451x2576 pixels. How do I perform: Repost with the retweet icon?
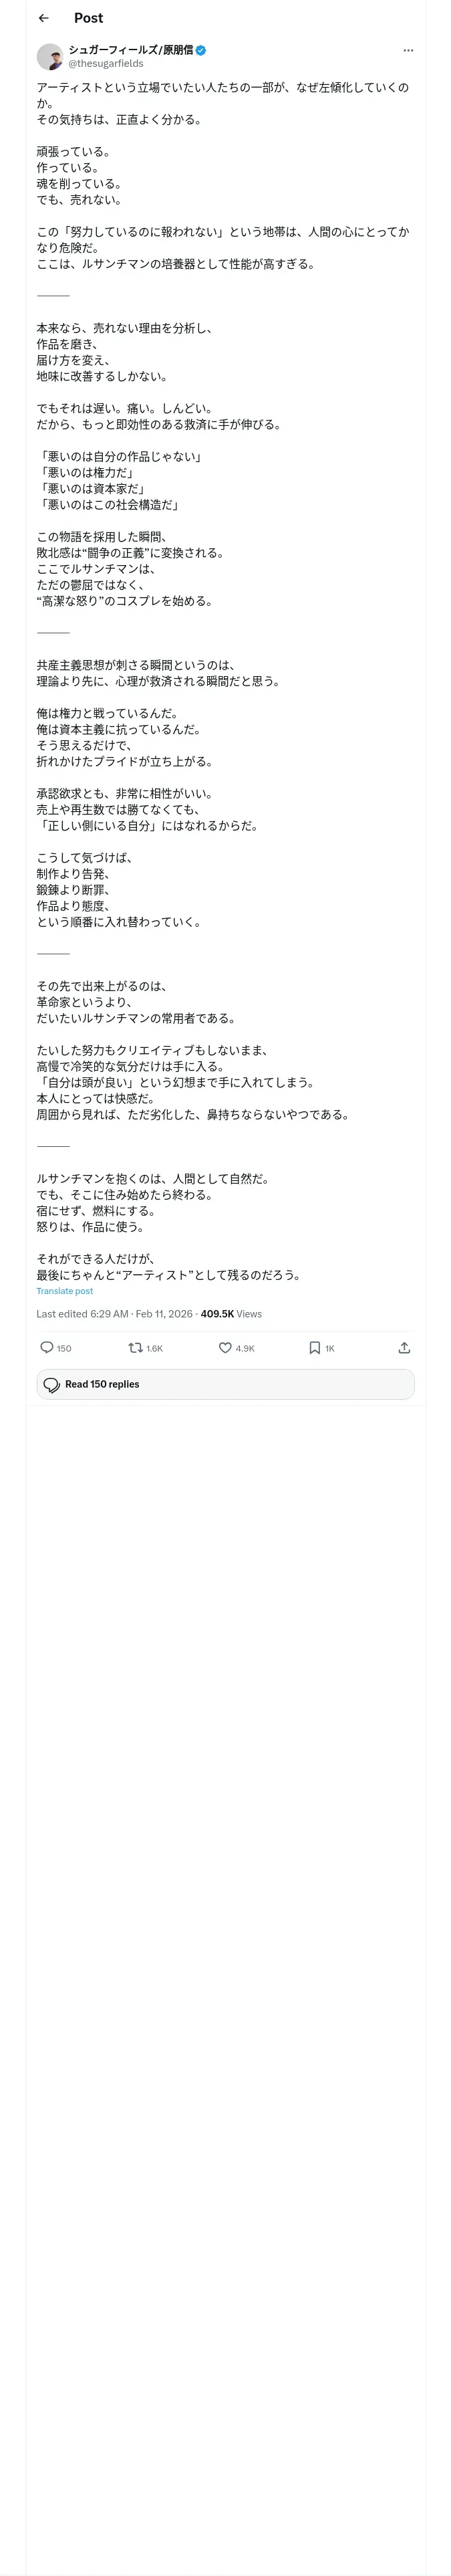[135, 1347]
